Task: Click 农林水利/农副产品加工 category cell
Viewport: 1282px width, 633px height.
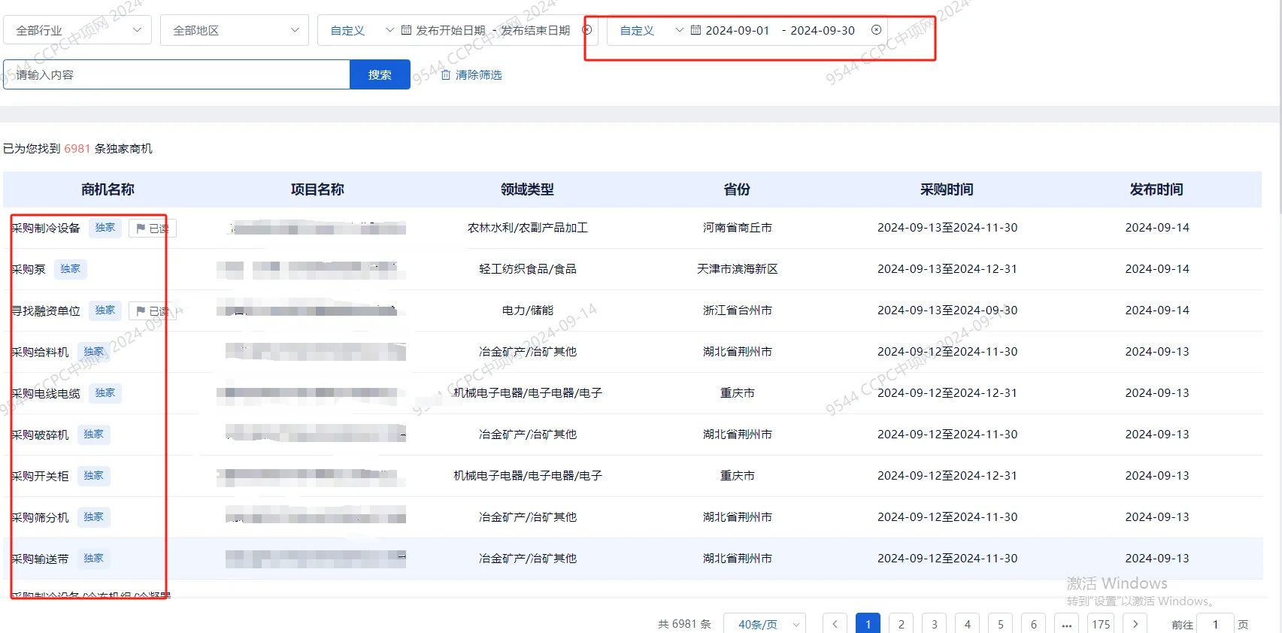Action: [527, 228]
